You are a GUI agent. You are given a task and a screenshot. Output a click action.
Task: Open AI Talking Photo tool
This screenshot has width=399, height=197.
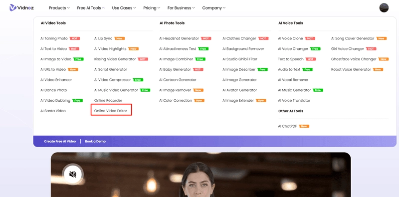54,38
